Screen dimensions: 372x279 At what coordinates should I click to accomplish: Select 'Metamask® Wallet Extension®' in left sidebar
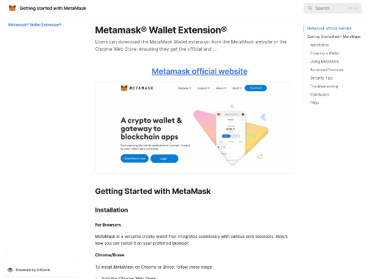coord(35,24)
